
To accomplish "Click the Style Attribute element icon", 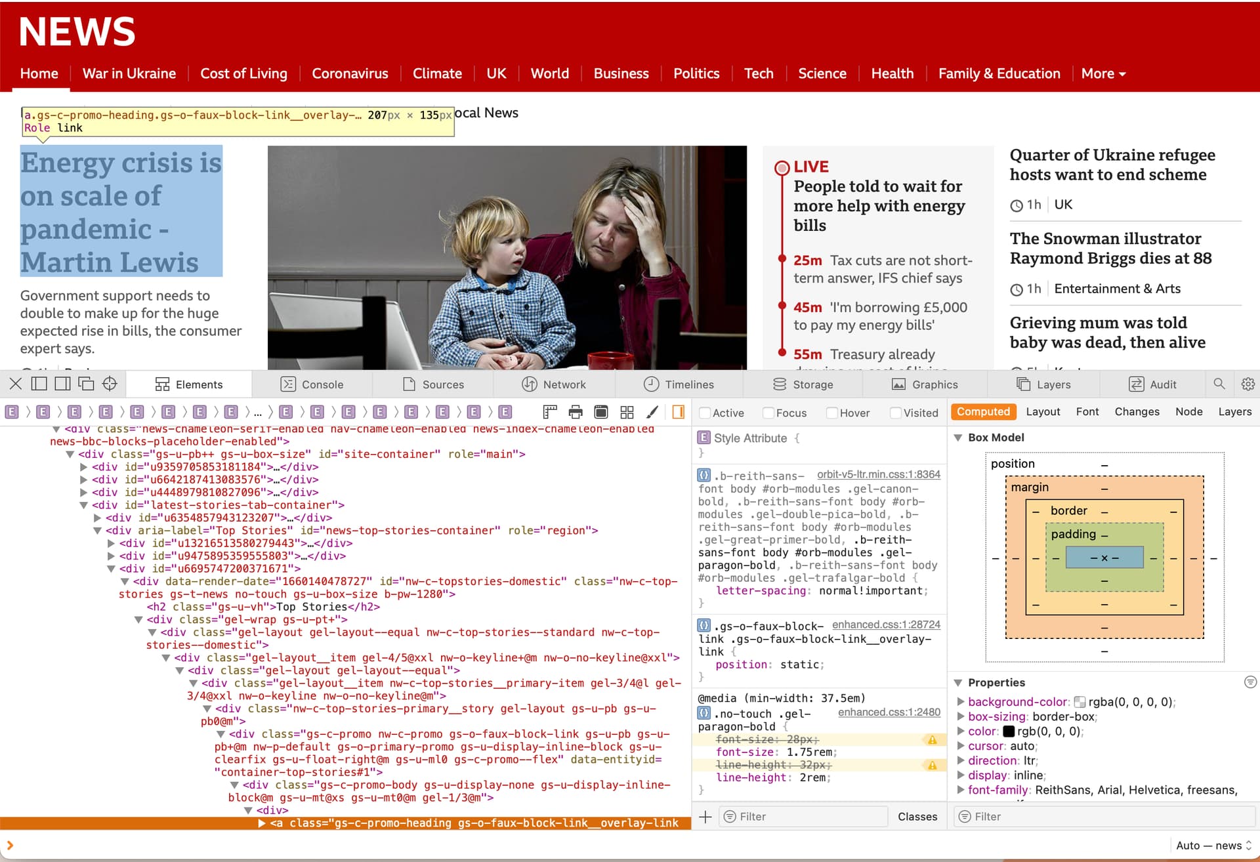I will point(703,438).
